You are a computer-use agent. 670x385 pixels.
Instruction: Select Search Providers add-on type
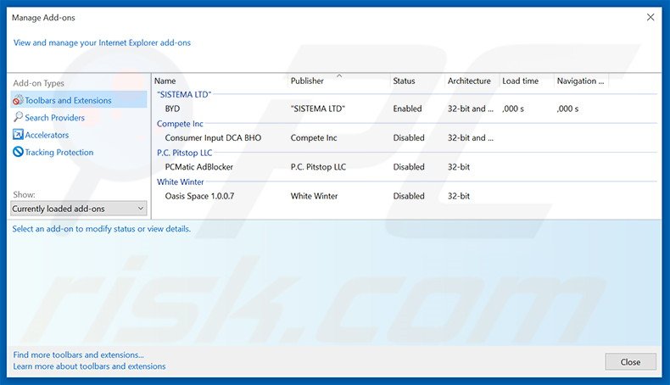click(x=54, y=118)
